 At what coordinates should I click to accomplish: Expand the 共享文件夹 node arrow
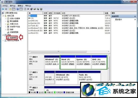click(6, 24)
